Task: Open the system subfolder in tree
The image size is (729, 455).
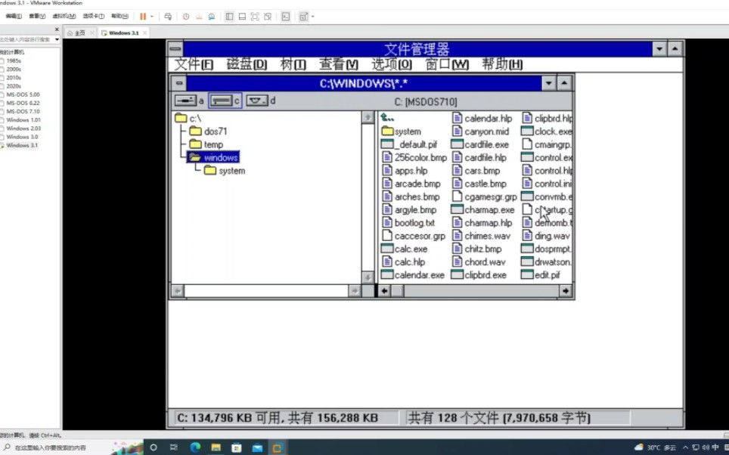Action: click(x=225, y=171)
